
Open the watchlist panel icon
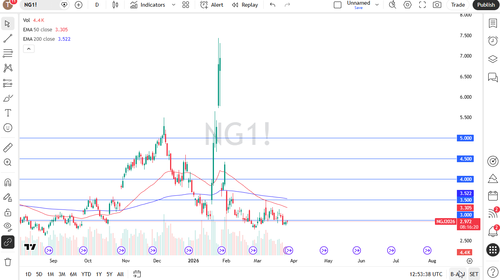point(493,23)
